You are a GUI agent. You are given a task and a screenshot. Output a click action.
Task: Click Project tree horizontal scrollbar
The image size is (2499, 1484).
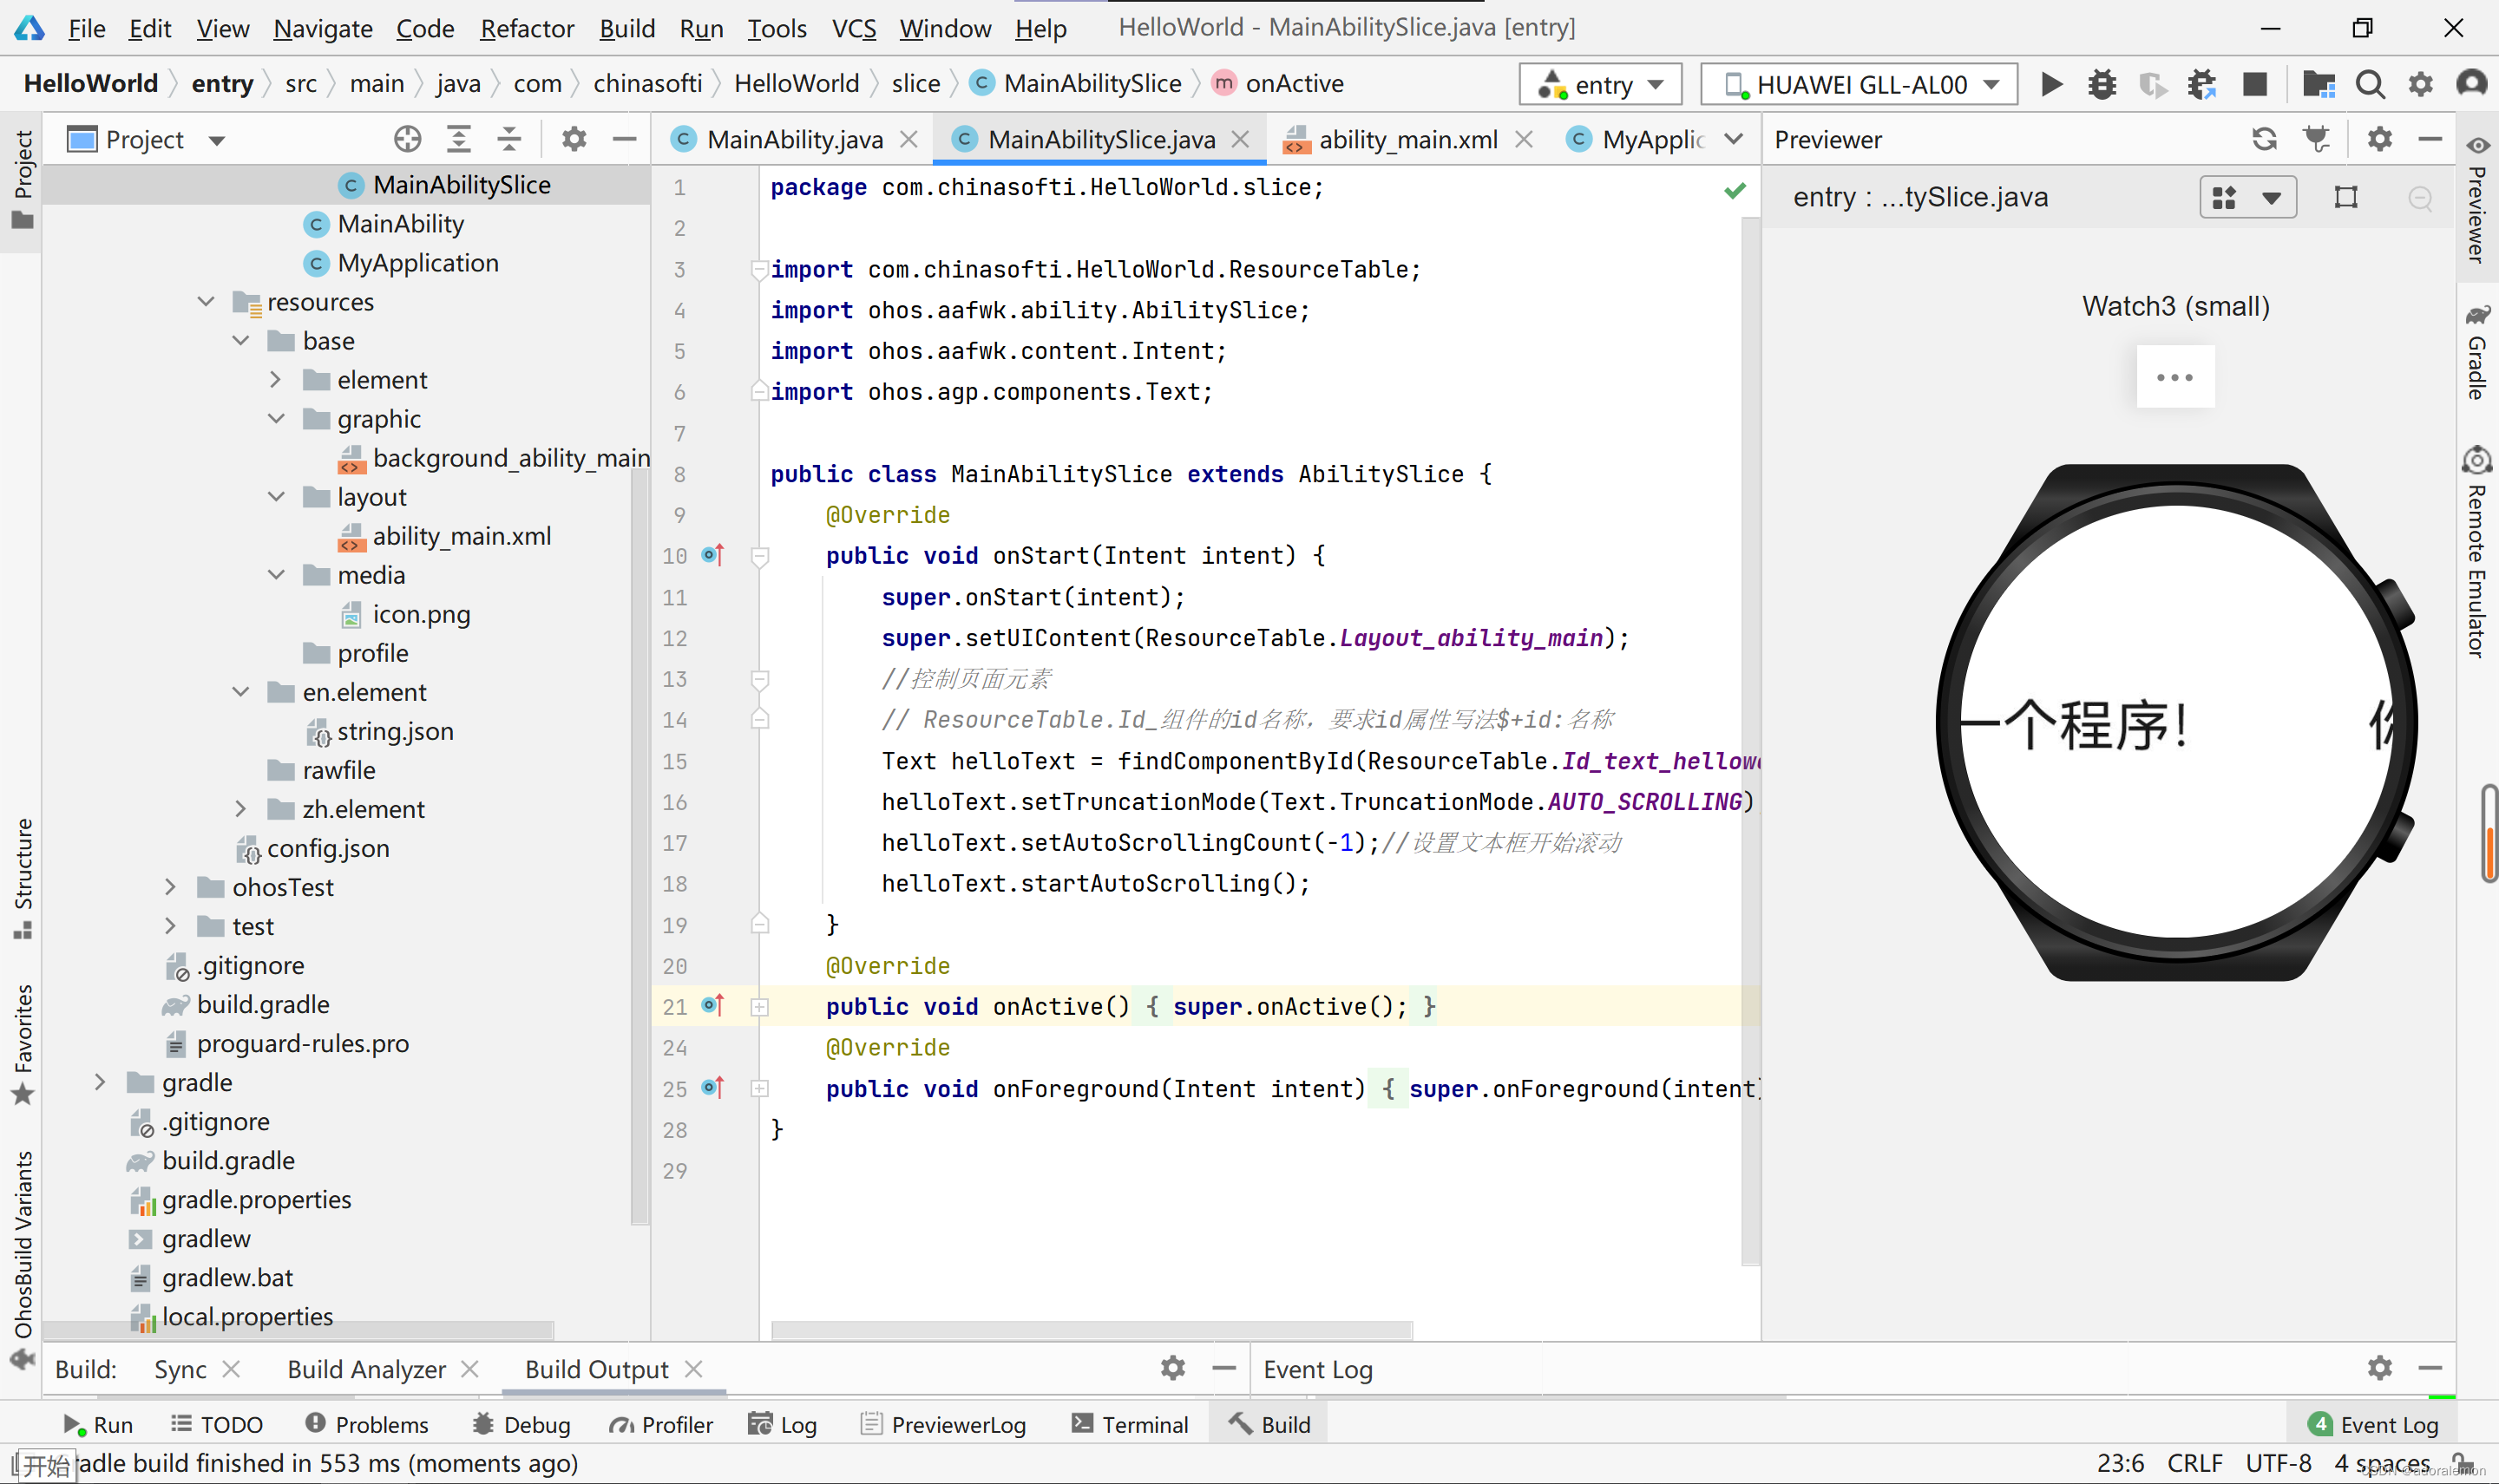click(298, 1330)
